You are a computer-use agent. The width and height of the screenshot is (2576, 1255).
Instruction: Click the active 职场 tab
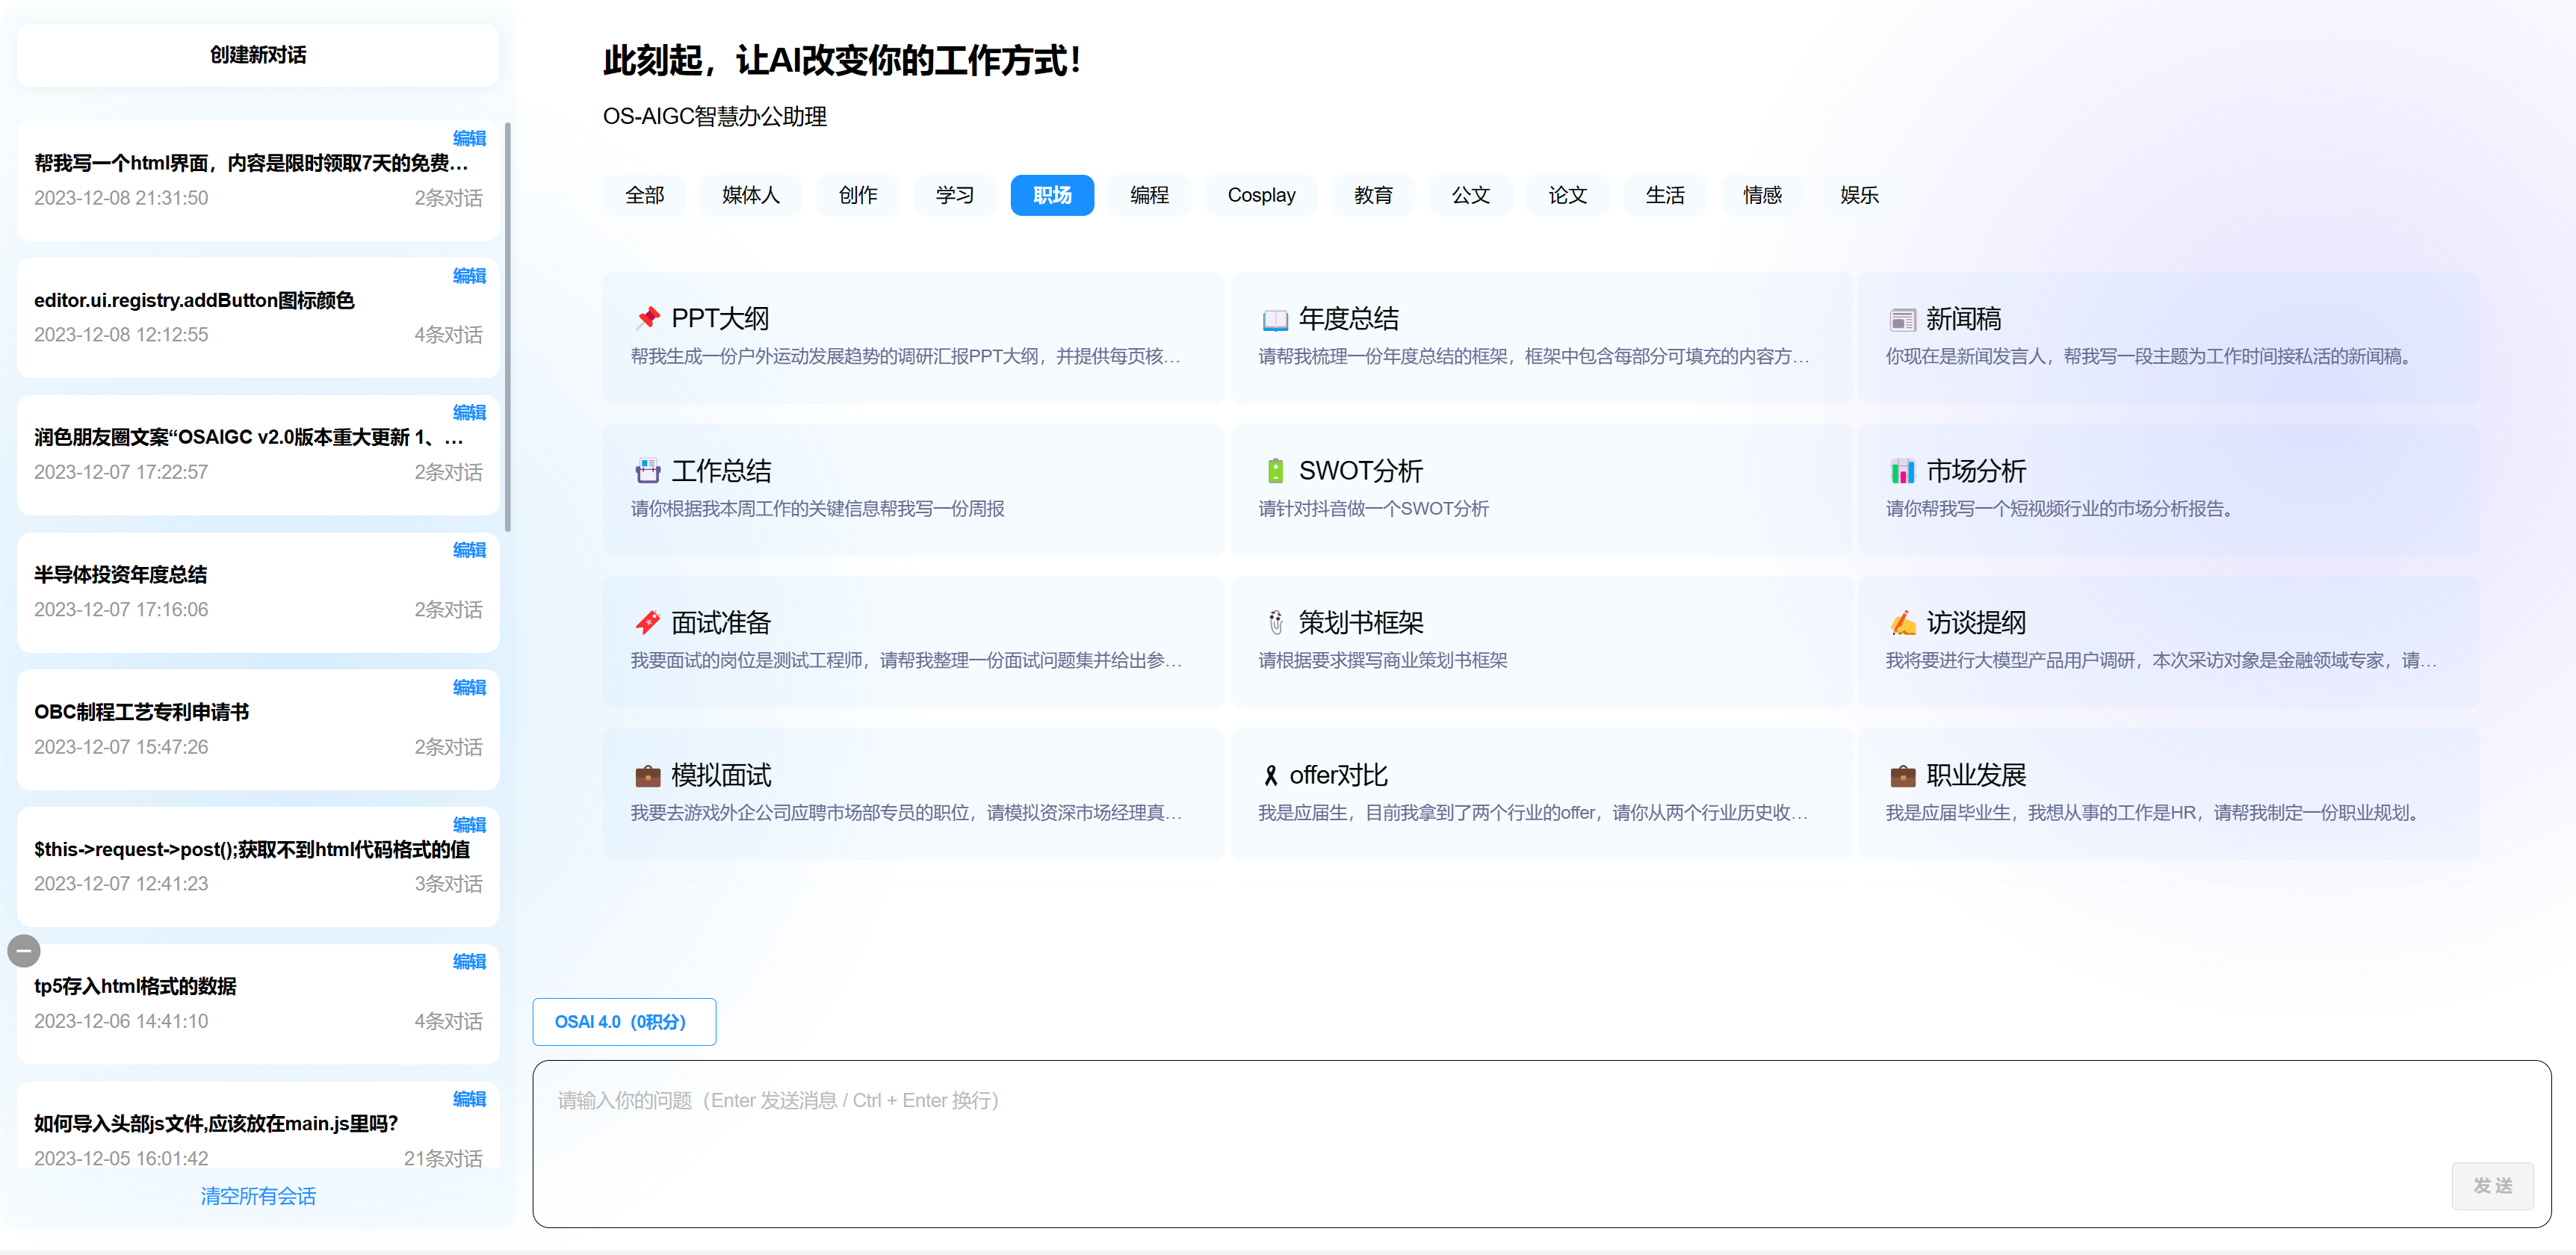pyautogui.click(x=1052, y=195)
